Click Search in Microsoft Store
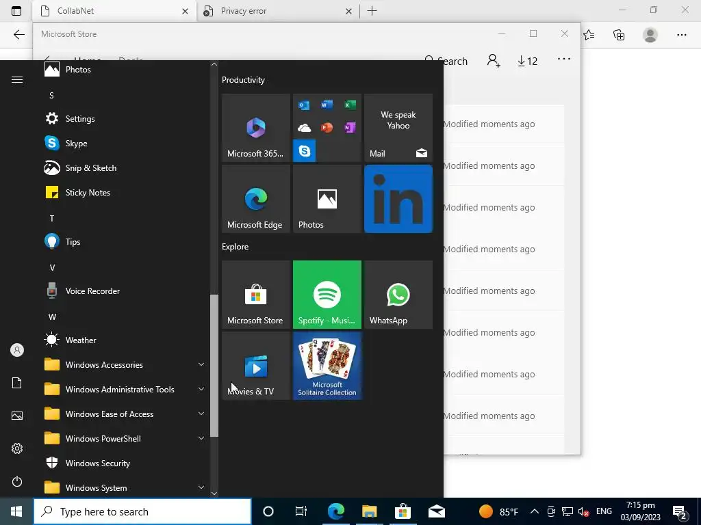 point(446,61)
